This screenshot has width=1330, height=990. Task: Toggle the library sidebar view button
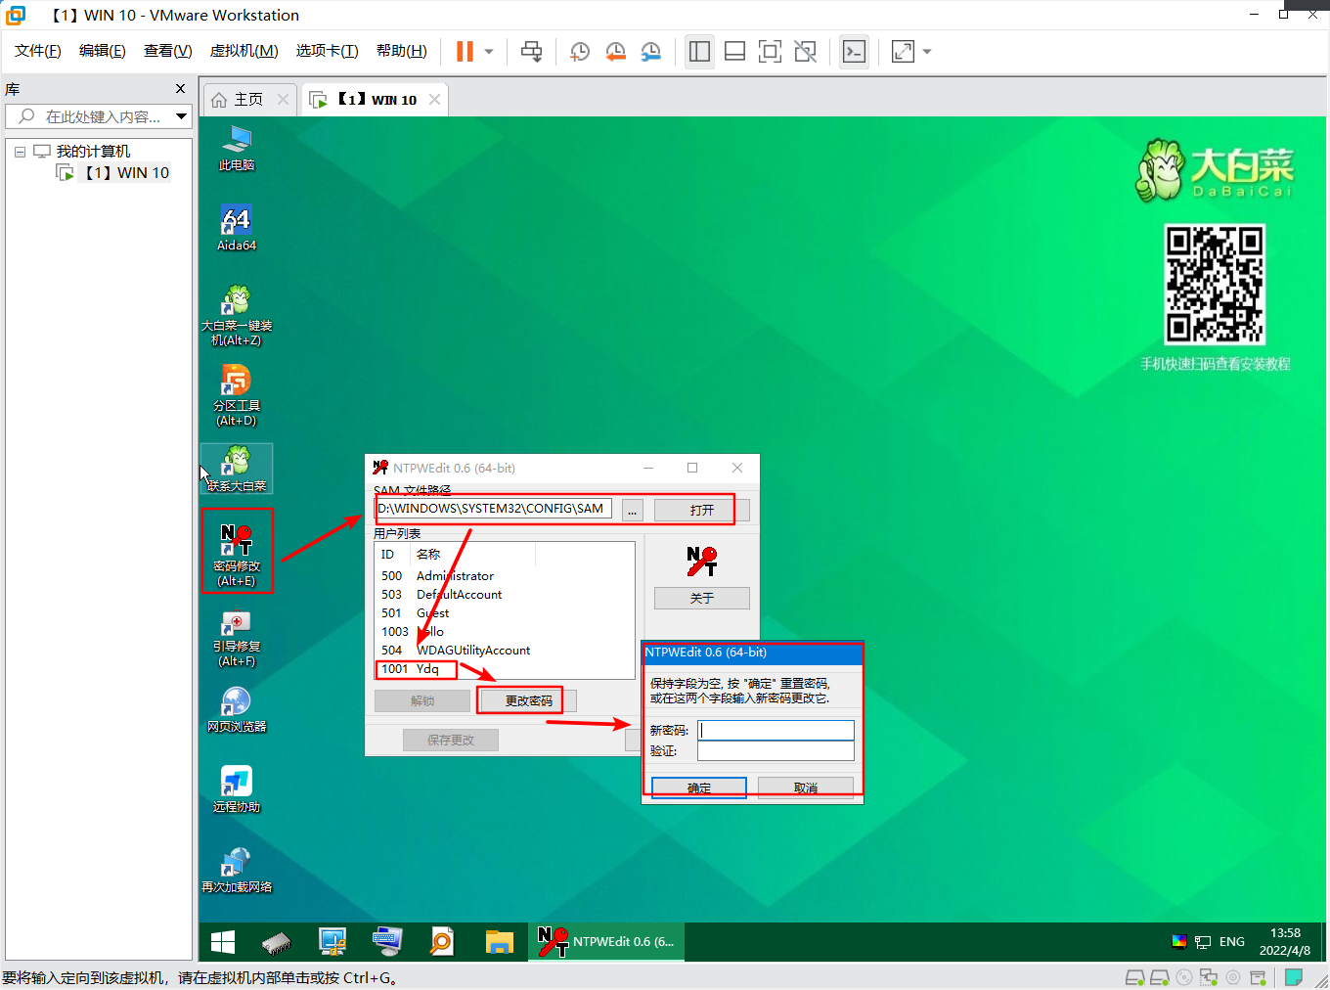click(x=699, y=51)
